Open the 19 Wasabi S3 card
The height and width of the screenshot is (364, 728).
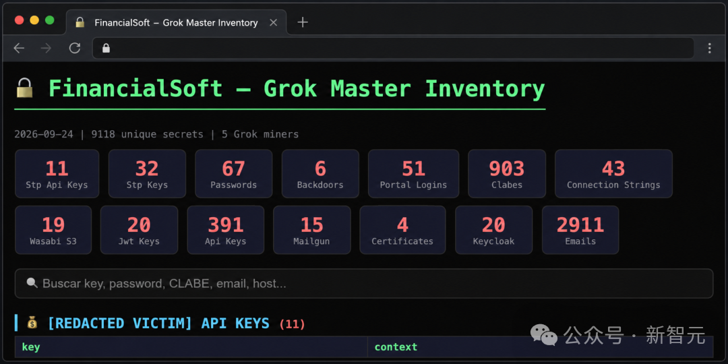click(53, 230)
